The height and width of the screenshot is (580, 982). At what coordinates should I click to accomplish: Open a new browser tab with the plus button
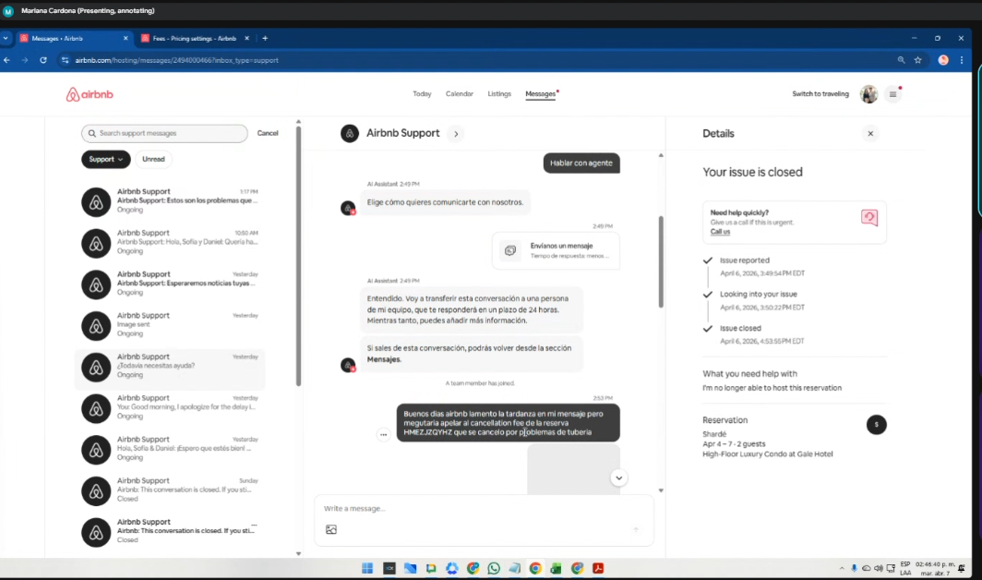tap(265, 38)
